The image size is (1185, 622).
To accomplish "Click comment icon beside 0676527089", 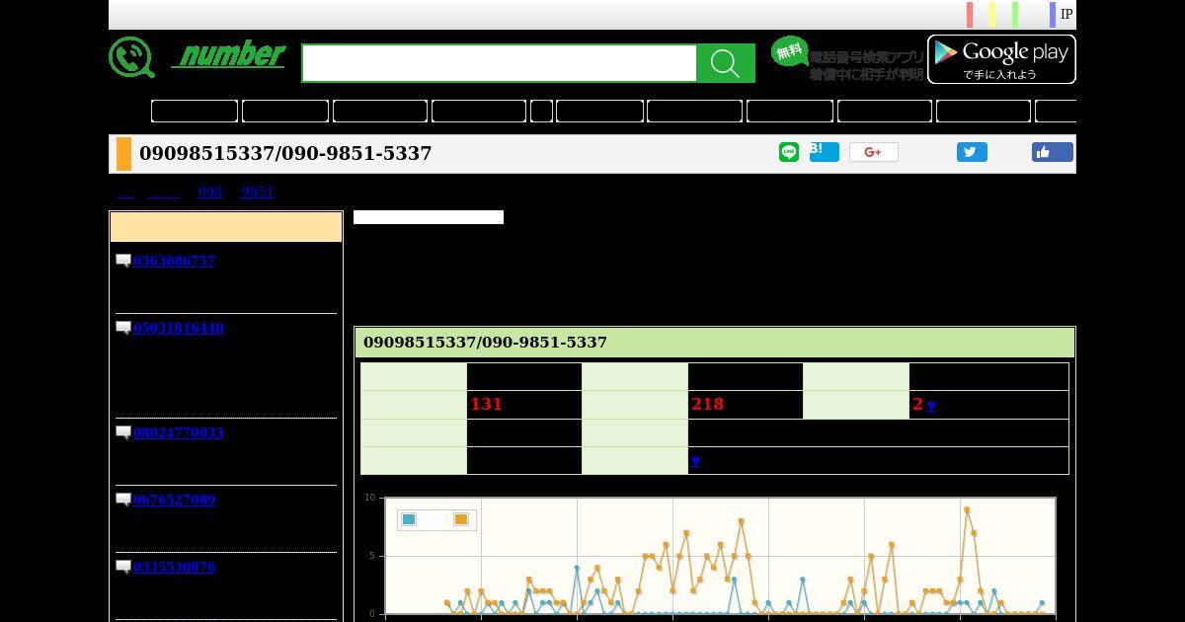I will point(123,500).
